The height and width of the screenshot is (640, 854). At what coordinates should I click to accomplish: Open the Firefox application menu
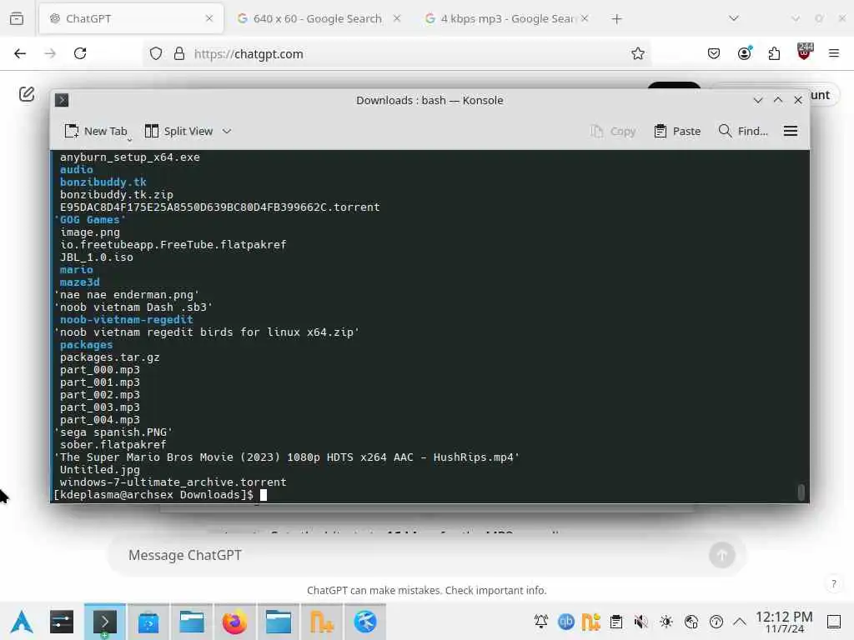tap(834, 53)
